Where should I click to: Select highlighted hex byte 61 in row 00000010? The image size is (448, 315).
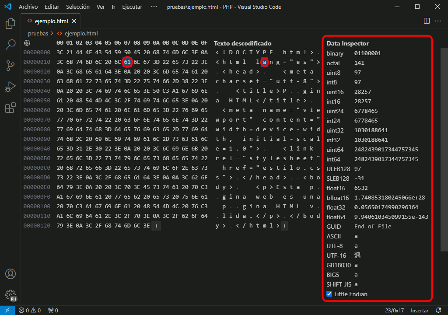point(127,62)
